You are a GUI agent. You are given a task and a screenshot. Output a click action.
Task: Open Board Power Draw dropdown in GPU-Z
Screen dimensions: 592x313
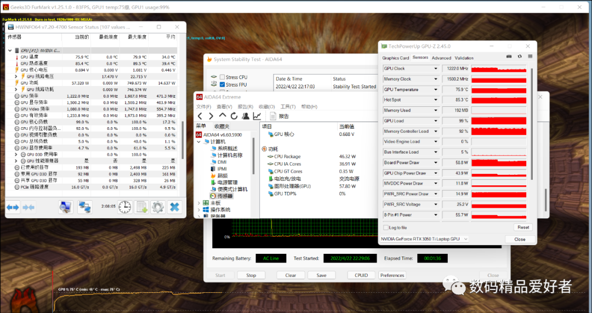(x=436, y=163)
